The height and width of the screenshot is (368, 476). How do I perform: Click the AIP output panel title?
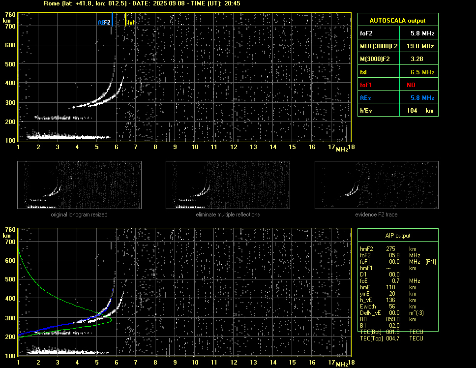point(398,236)
